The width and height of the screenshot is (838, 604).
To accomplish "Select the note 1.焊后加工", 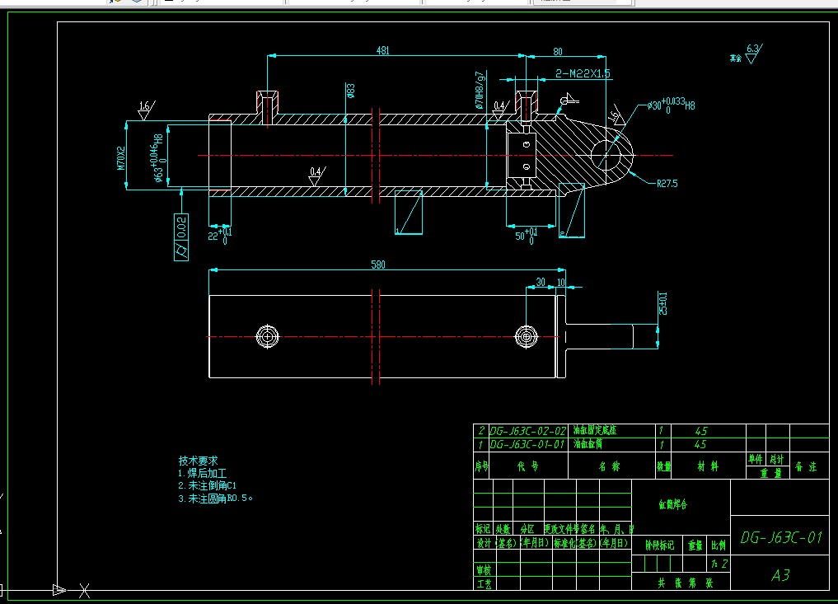I will pyautogui.click(x=203, y=474).
